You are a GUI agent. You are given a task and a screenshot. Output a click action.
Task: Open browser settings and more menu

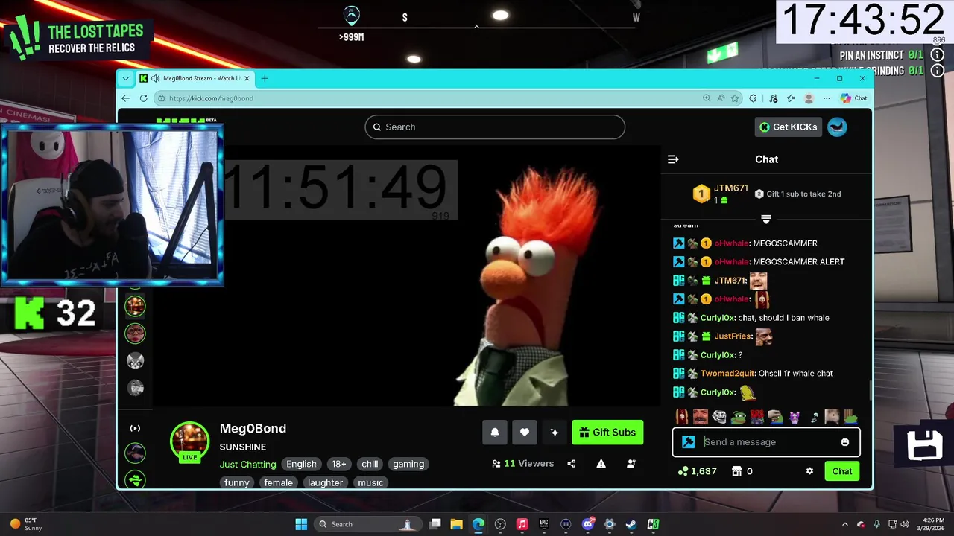tap(827, 98)
